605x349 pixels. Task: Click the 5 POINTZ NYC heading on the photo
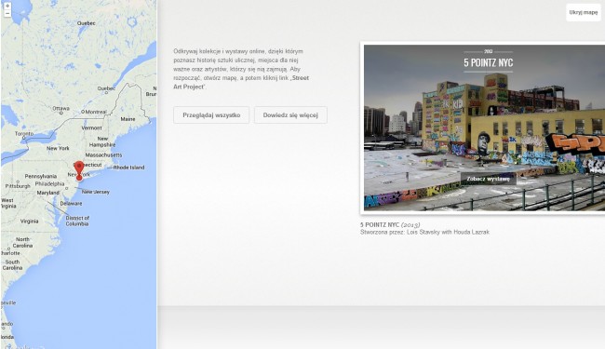(x=488, y=62)
